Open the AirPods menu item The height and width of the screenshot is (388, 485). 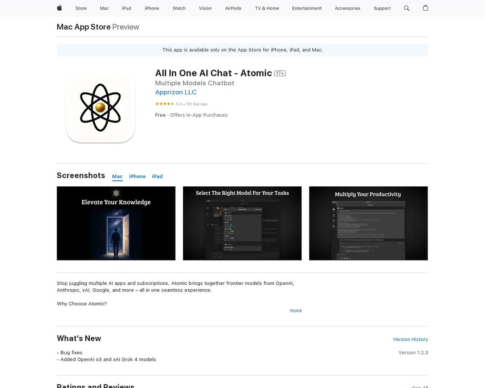tap(233, 8)
